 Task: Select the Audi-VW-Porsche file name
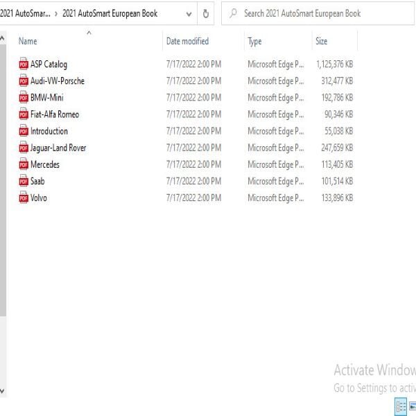[58, 80]
